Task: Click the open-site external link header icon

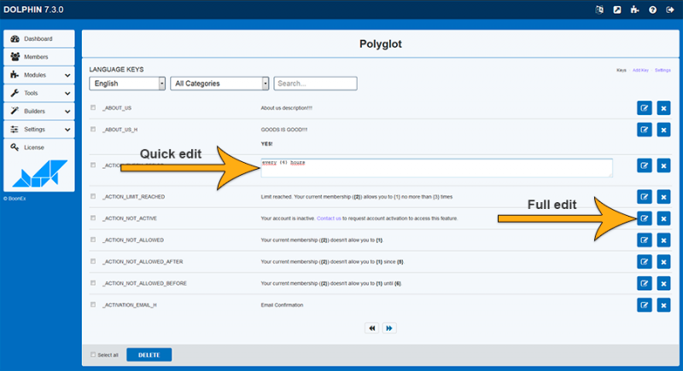Action: [x=617, y=9]
